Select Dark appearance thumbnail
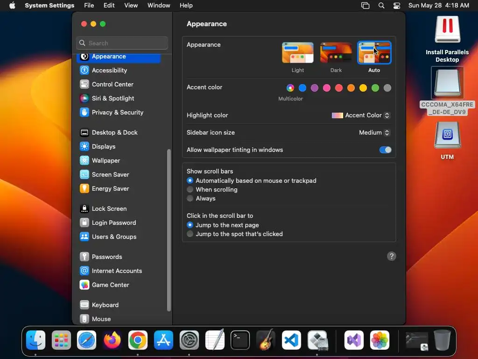The height and width of the screenshot is (359, 478). pyautogui.click(x=336, y=53)
